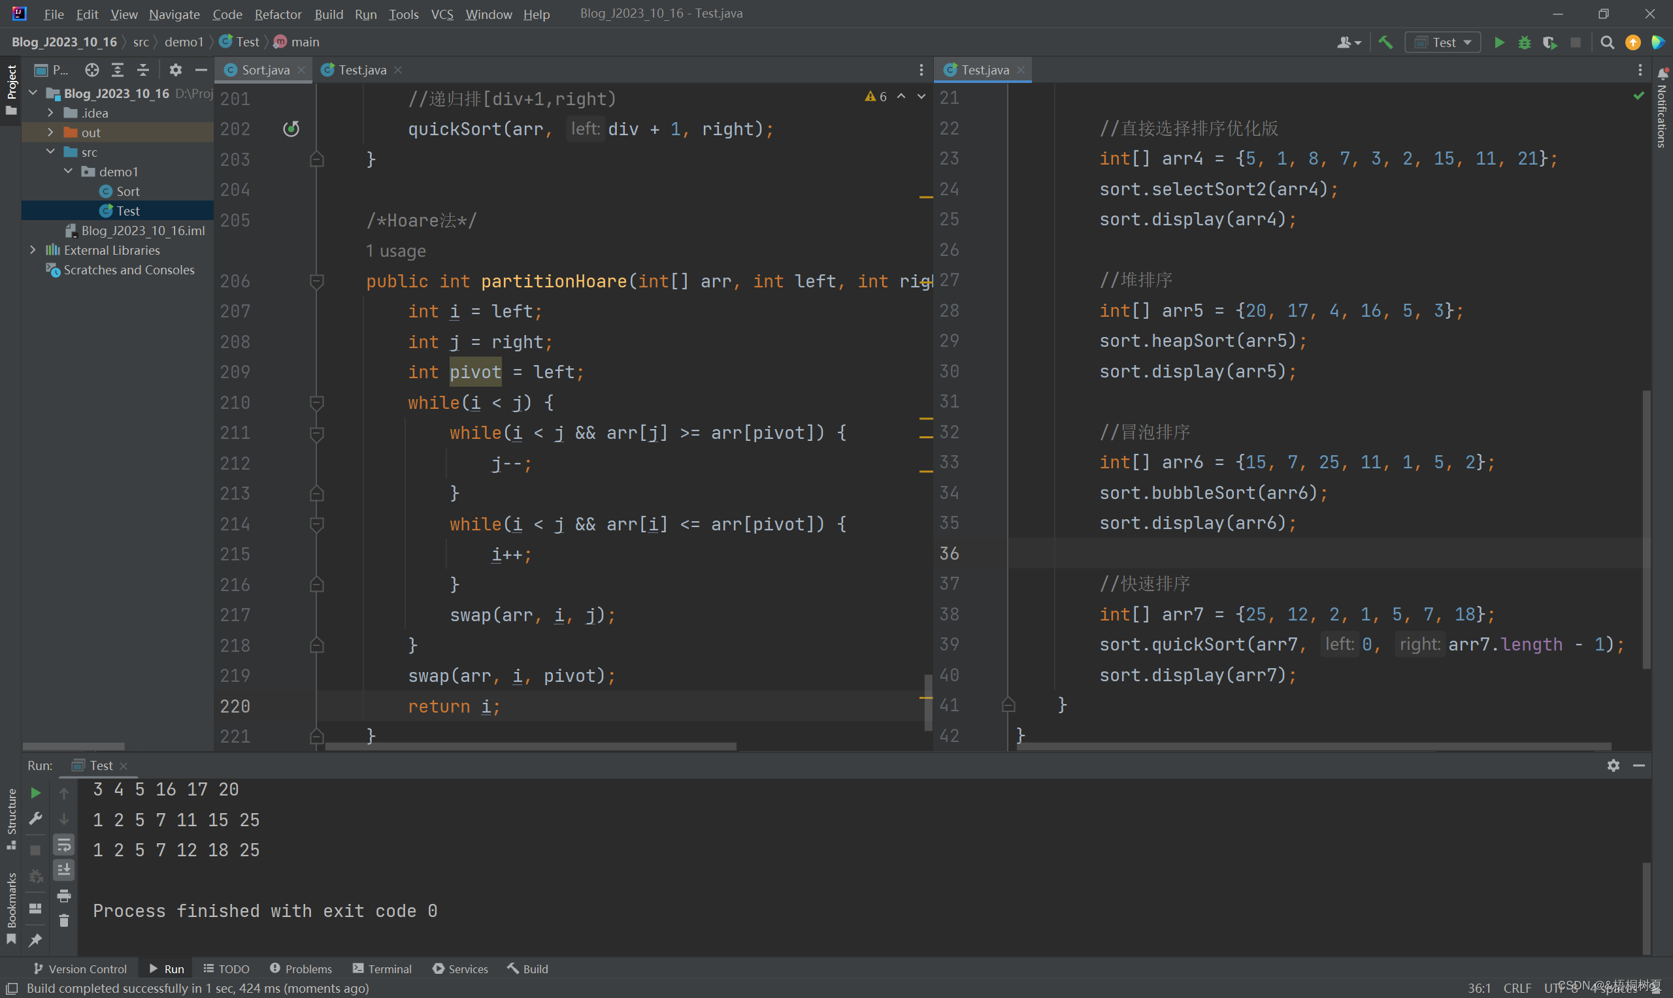Pin the Run tab
This screenshot has width=1673, height=998.
pyautogui.click(x=36, y=939)
